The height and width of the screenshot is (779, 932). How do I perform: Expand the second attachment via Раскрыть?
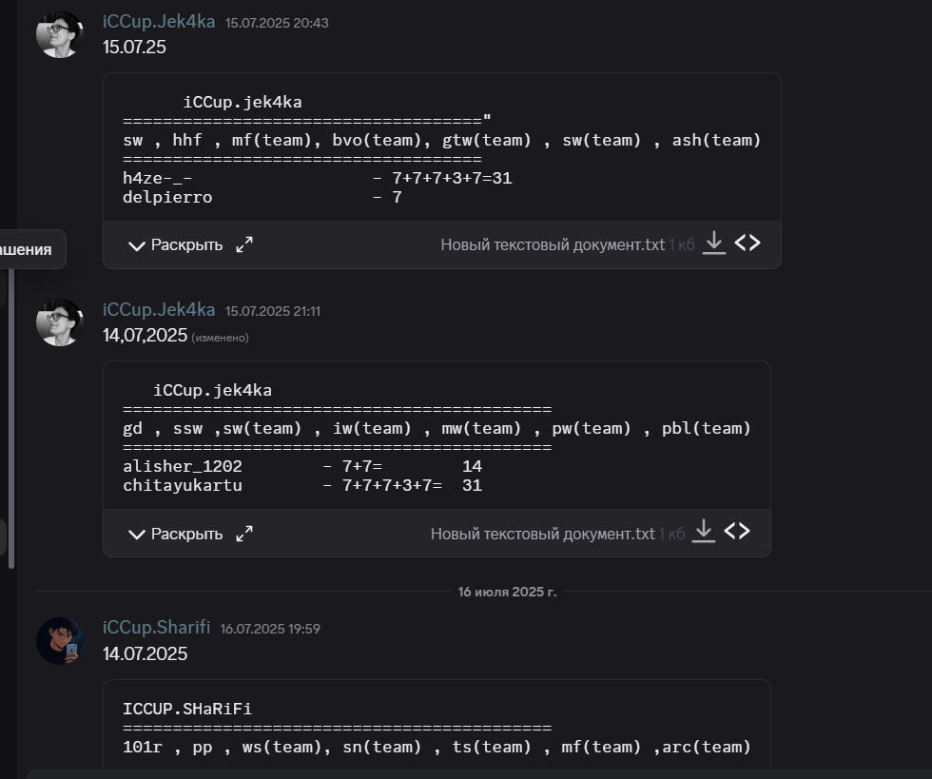(175, 534)
